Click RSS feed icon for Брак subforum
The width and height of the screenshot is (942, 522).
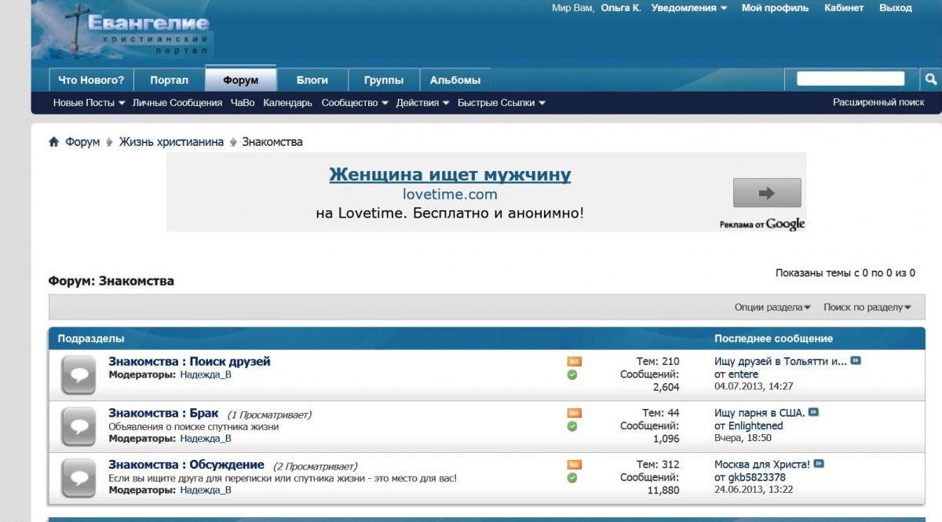[574, 413]
